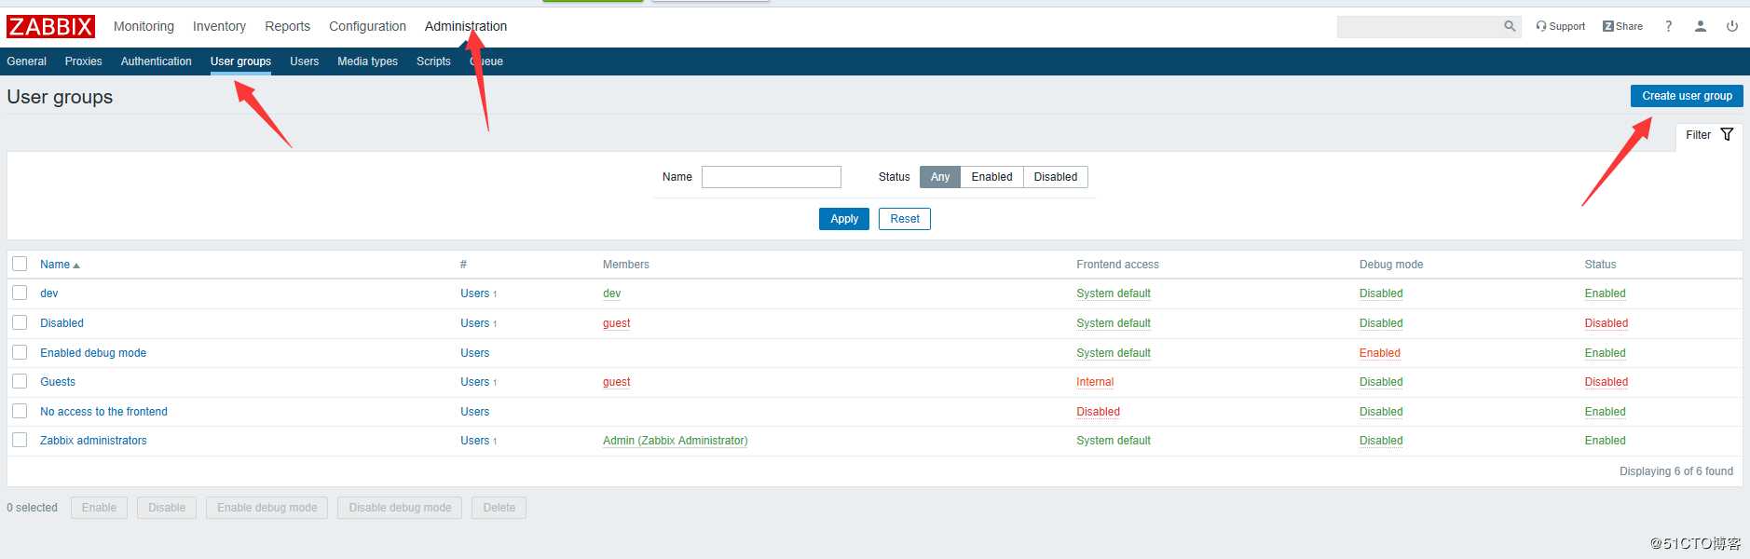Open the Zabbix administrators group
The image size is (1750, 559).
(x=93, y=441)
